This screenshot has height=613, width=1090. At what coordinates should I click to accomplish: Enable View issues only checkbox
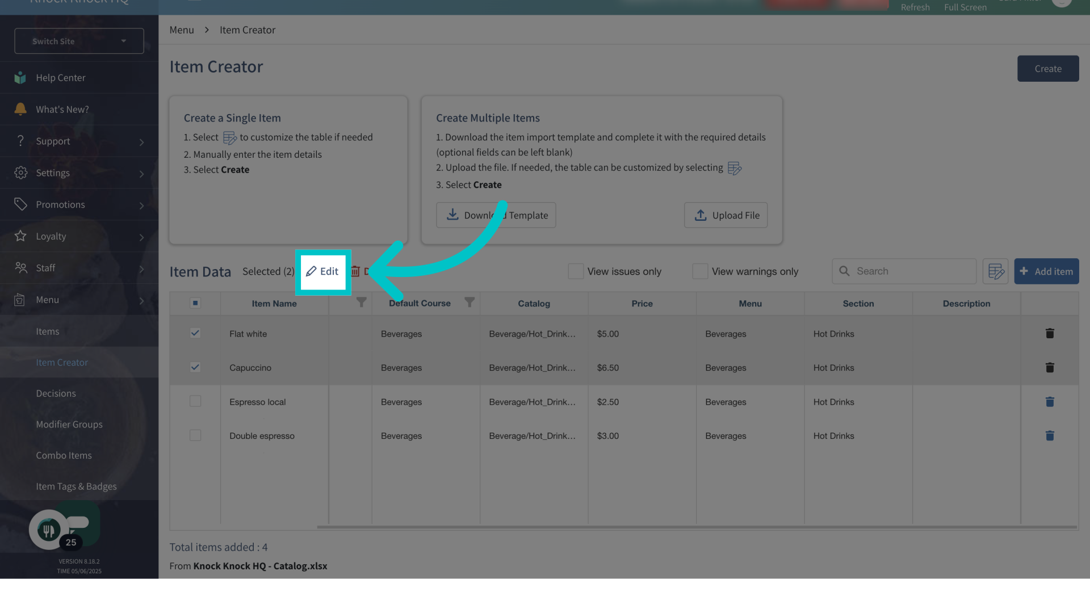[576, 271]
